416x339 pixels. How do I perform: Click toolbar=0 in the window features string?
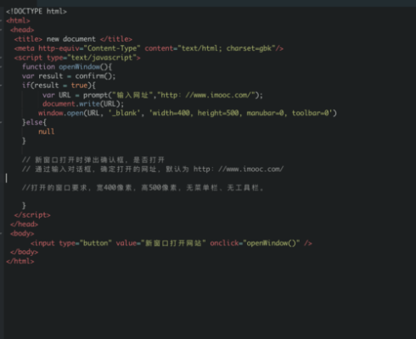click(x=311, y=113)
